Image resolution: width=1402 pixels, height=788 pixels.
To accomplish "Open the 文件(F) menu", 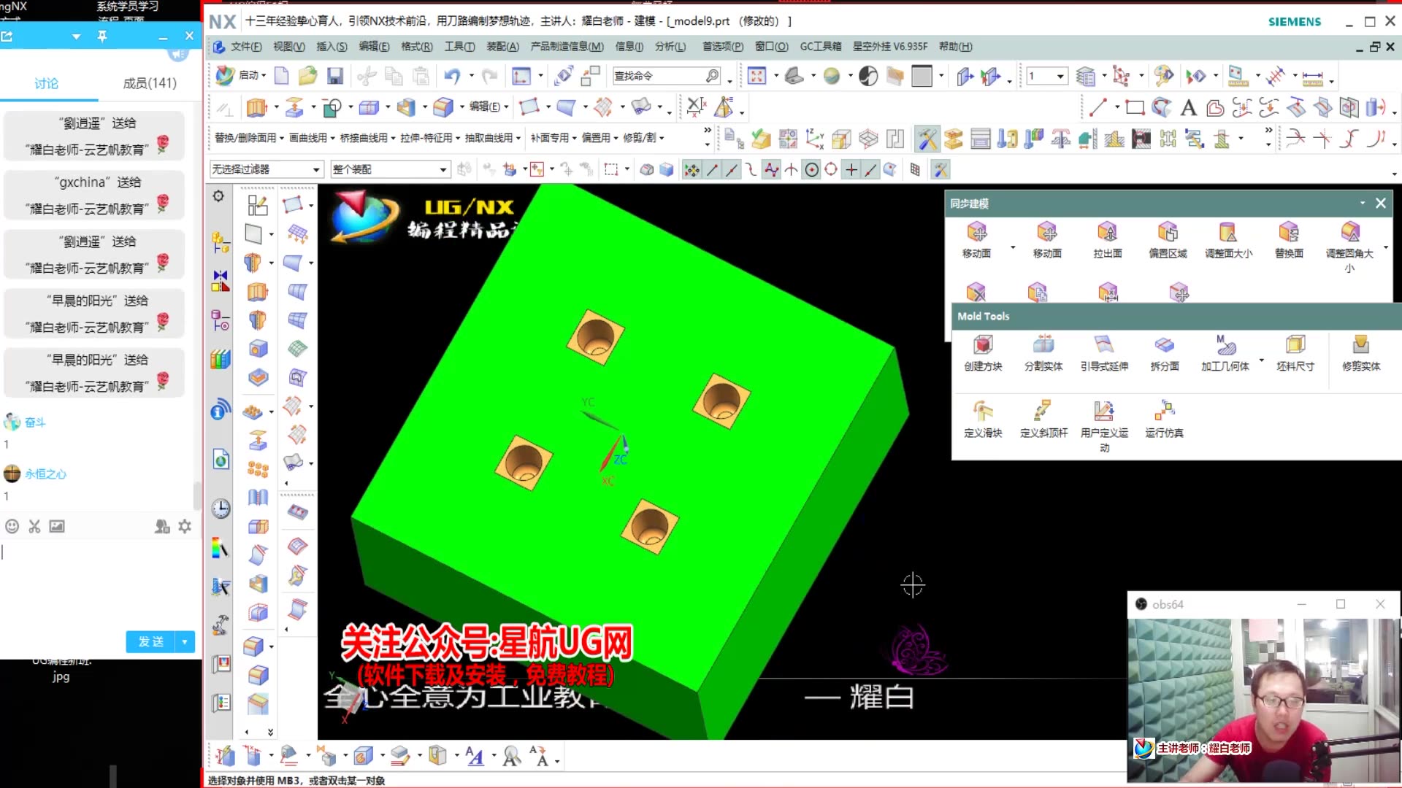I will [245, 47].
